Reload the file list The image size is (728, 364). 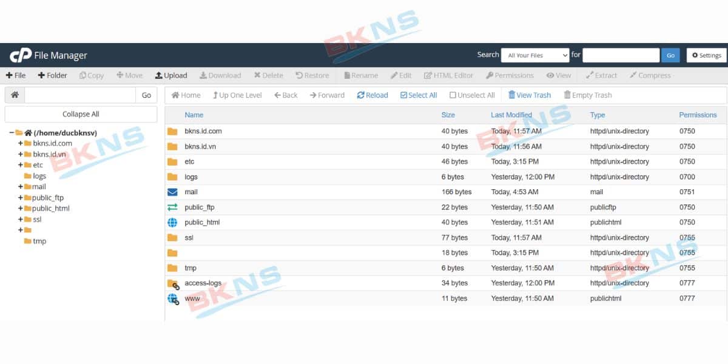point(372,95)
